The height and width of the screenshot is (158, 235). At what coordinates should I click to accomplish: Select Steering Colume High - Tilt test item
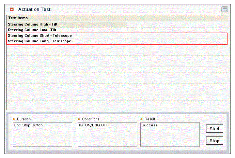tap(33, 24)
